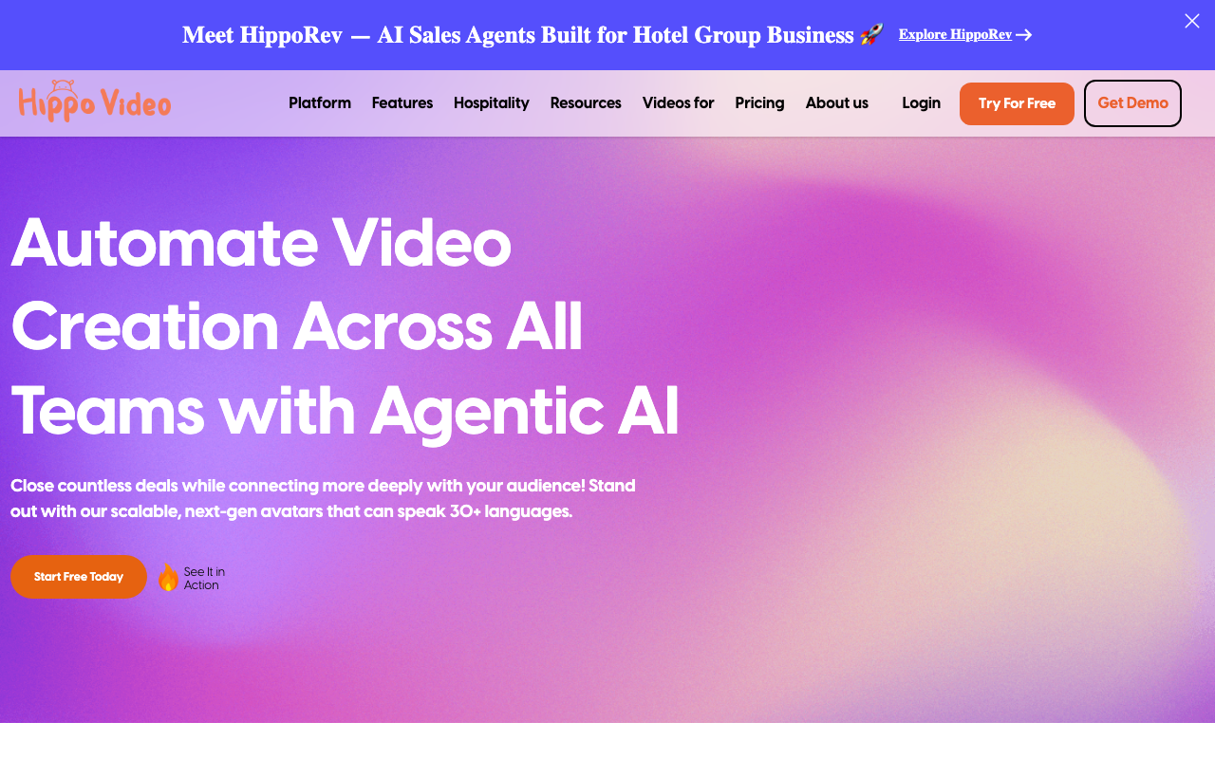
Task: Open the Features menu
Action: coord(402,103)
